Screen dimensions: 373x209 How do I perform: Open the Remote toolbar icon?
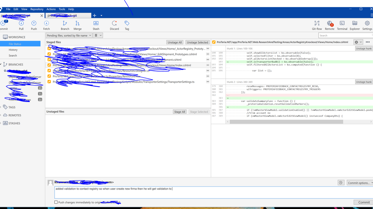coord(329,25)
